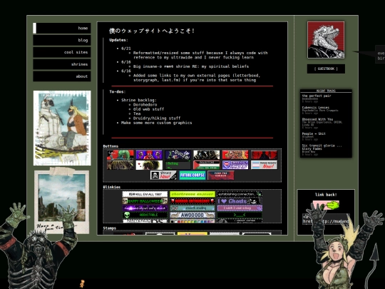Open the about page
The height and width of the screenshot is (289, 385).
click(62, 76)
